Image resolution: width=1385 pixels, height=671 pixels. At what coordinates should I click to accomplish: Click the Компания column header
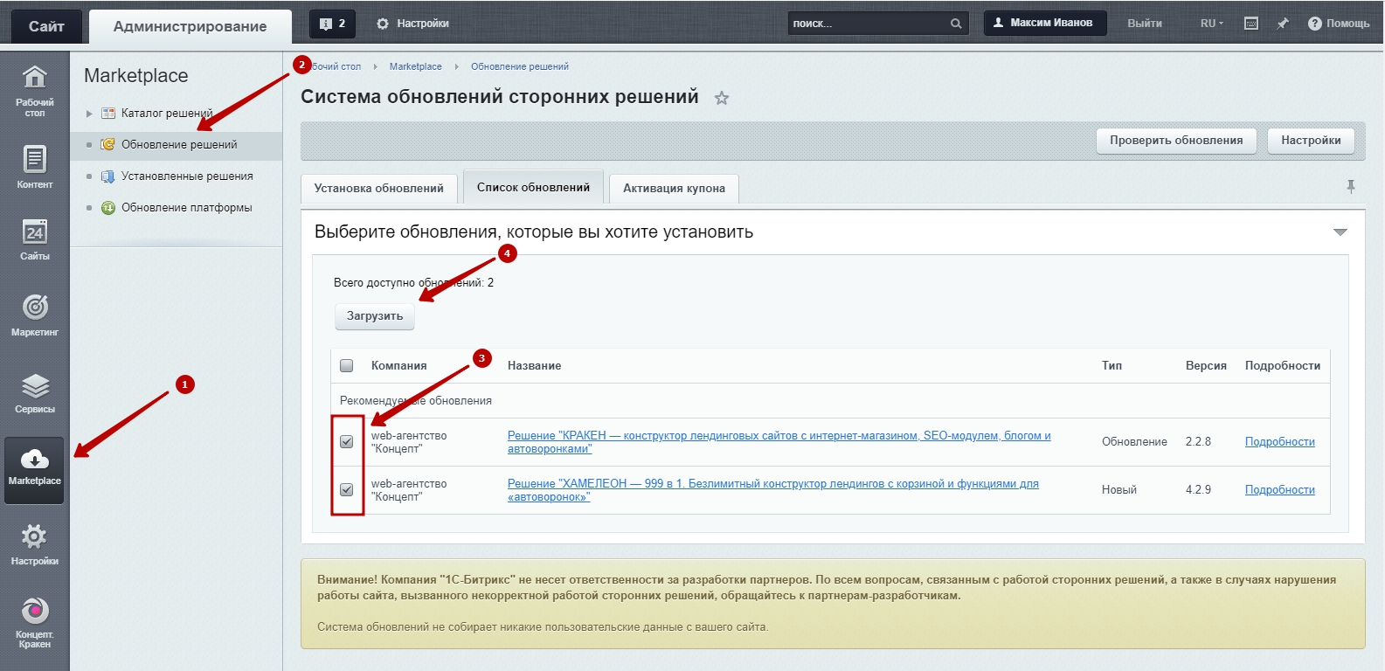coord(398,366)
